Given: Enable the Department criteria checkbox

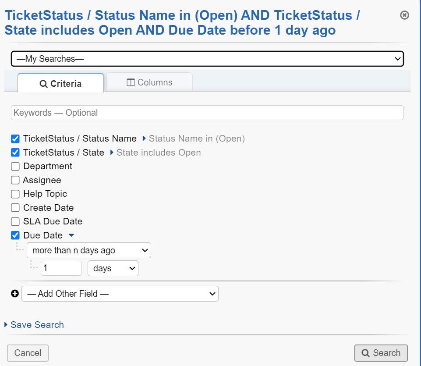Looking at the screenshot, I should (x=15, y=167).
